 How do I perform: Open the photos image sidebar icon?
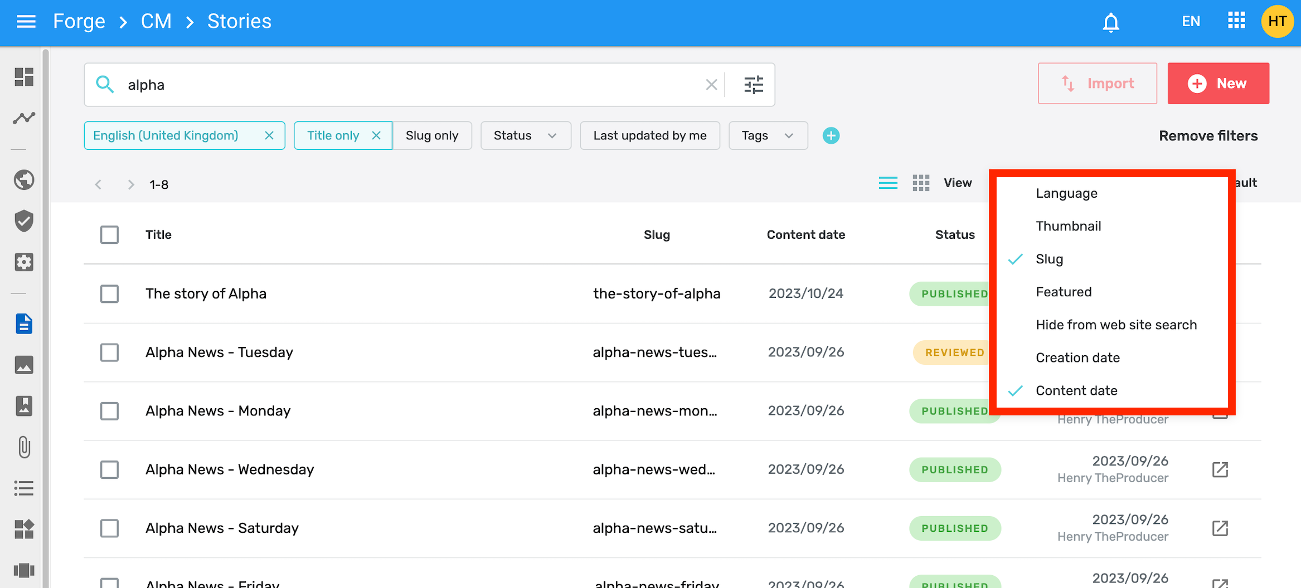pos(24,365)
